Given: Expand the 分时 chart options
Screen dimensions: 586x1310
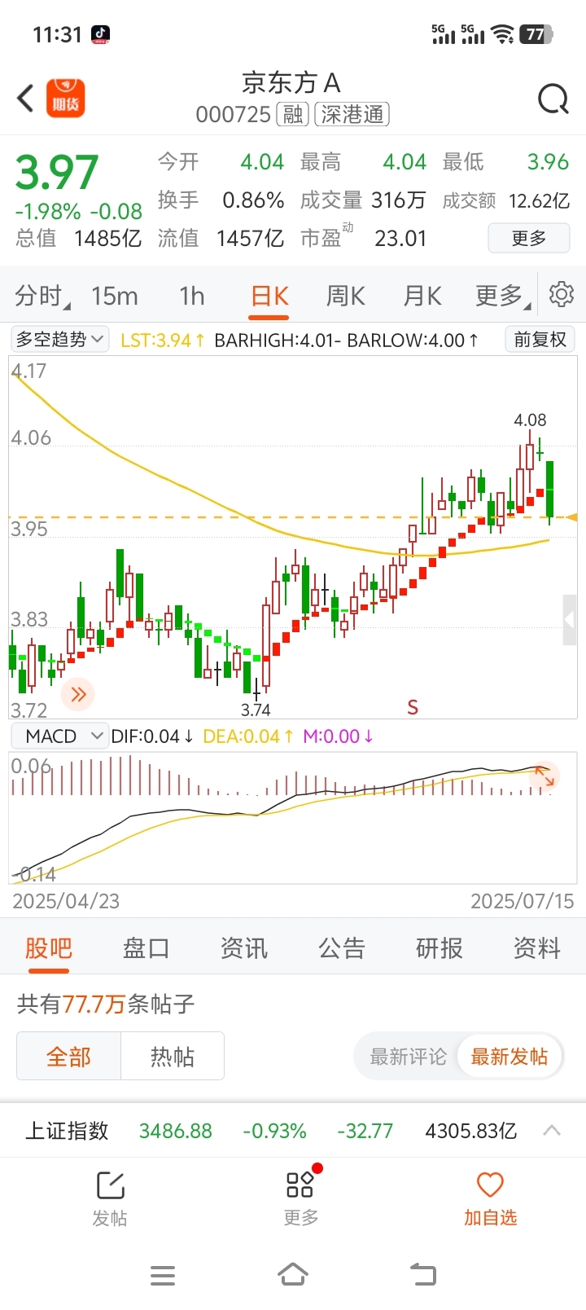Looking at the screenshot, I should click(x=42, y=296).
